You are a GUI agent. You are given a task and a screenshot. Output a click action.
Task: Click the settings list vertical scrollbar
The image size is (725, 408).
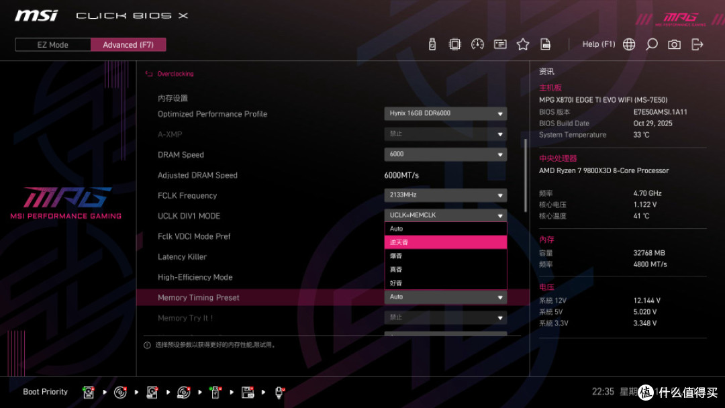pos(526,176)
